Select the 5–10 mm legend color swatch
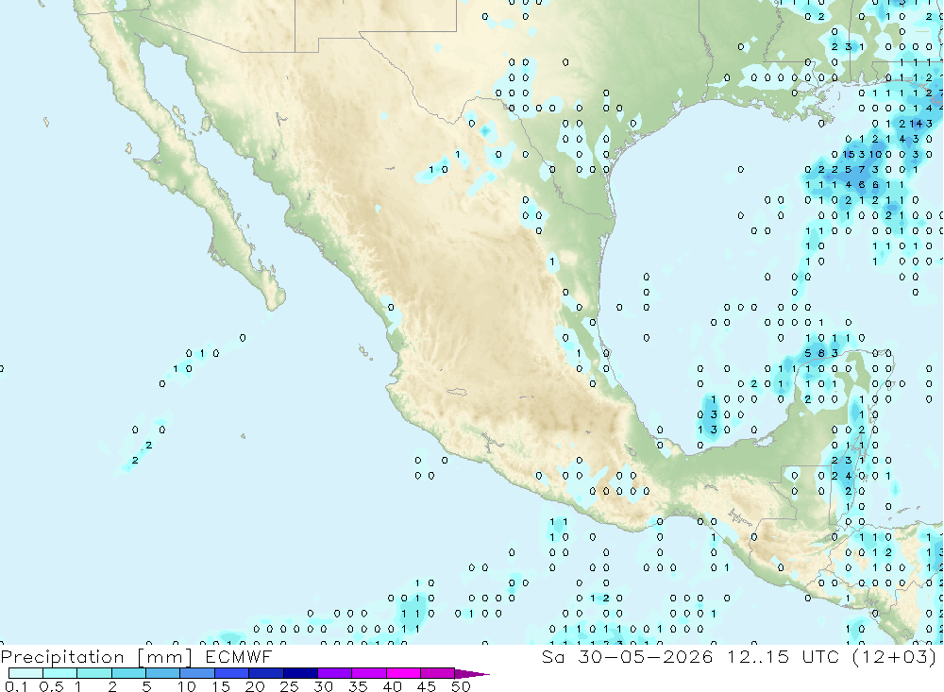The height and width of the screenshot is (692, 944). click(x=163, y=673)
